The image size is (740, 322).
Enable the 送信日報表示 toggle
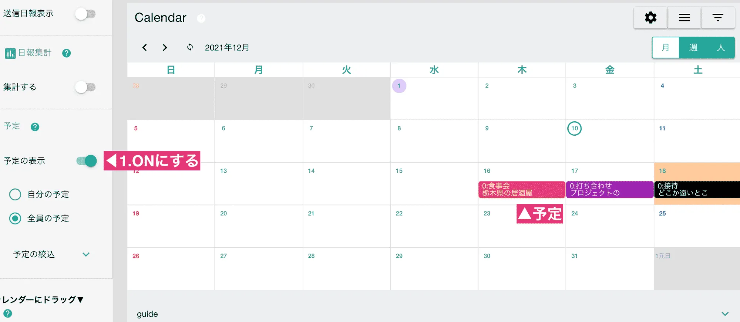coord(85,14)
